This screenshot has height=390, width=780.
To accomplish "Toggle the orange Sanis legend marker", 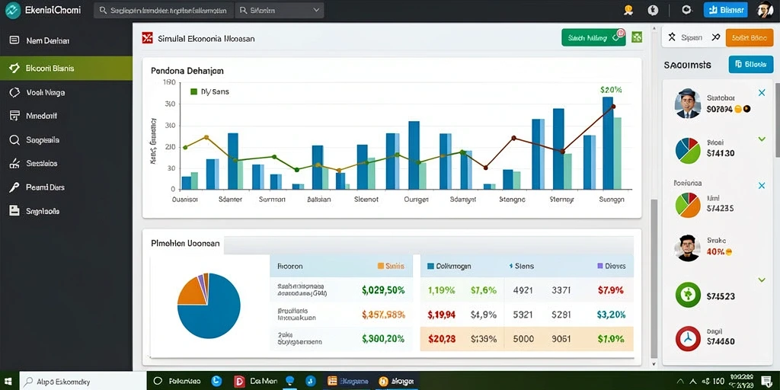I will tap(381, 266).
